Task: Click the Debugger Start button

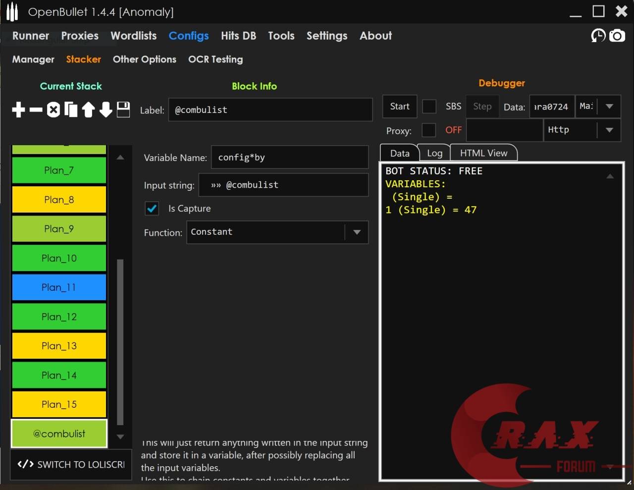Action: [x=400, y=107]
